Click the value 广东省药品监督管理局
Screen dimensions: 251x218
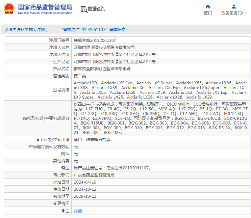pyautogui.click(x=94, y=175)
